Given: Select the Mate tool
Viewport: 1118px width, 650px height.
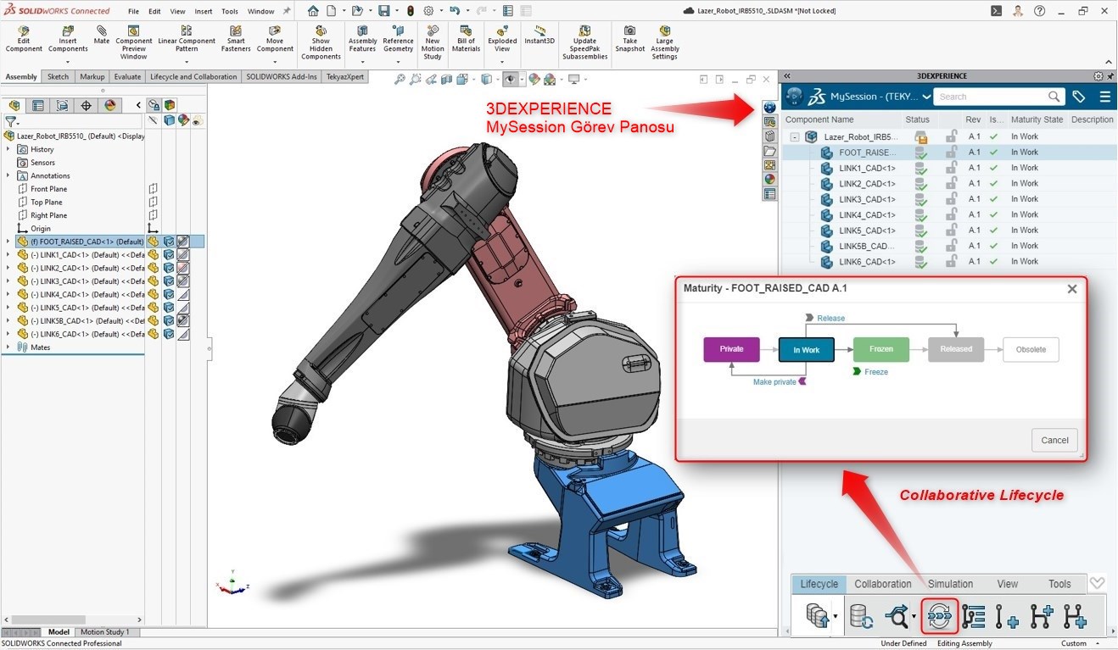Looking at the screenshot, I should [x=102, y=35].
